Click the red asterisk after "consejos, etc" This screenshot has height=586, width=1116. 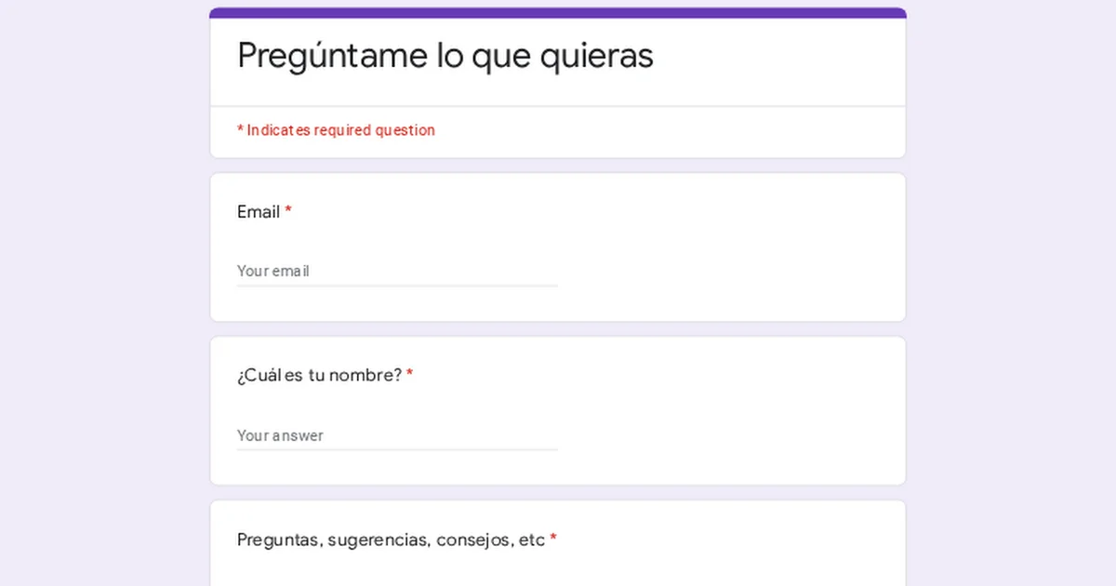click(x=553, y=539)
